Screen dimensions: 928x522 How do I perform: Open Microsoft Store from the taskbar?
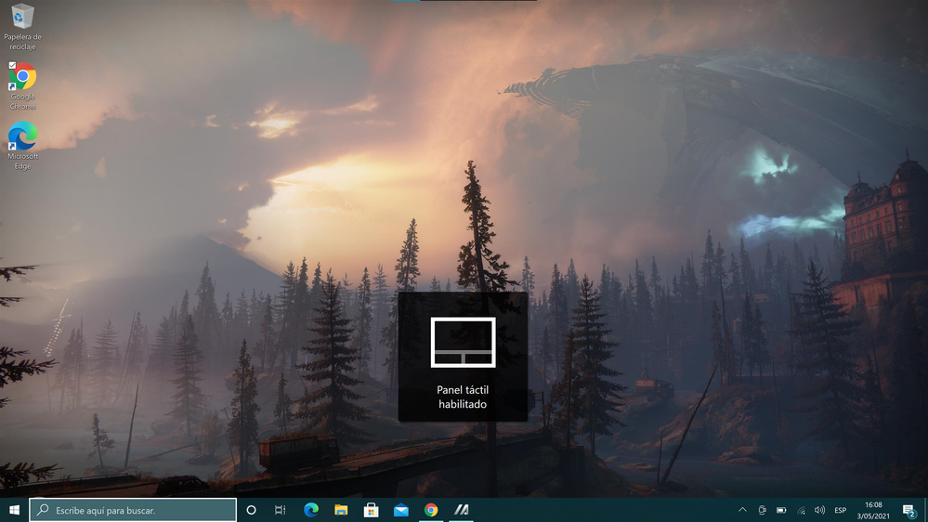point(371,510)
